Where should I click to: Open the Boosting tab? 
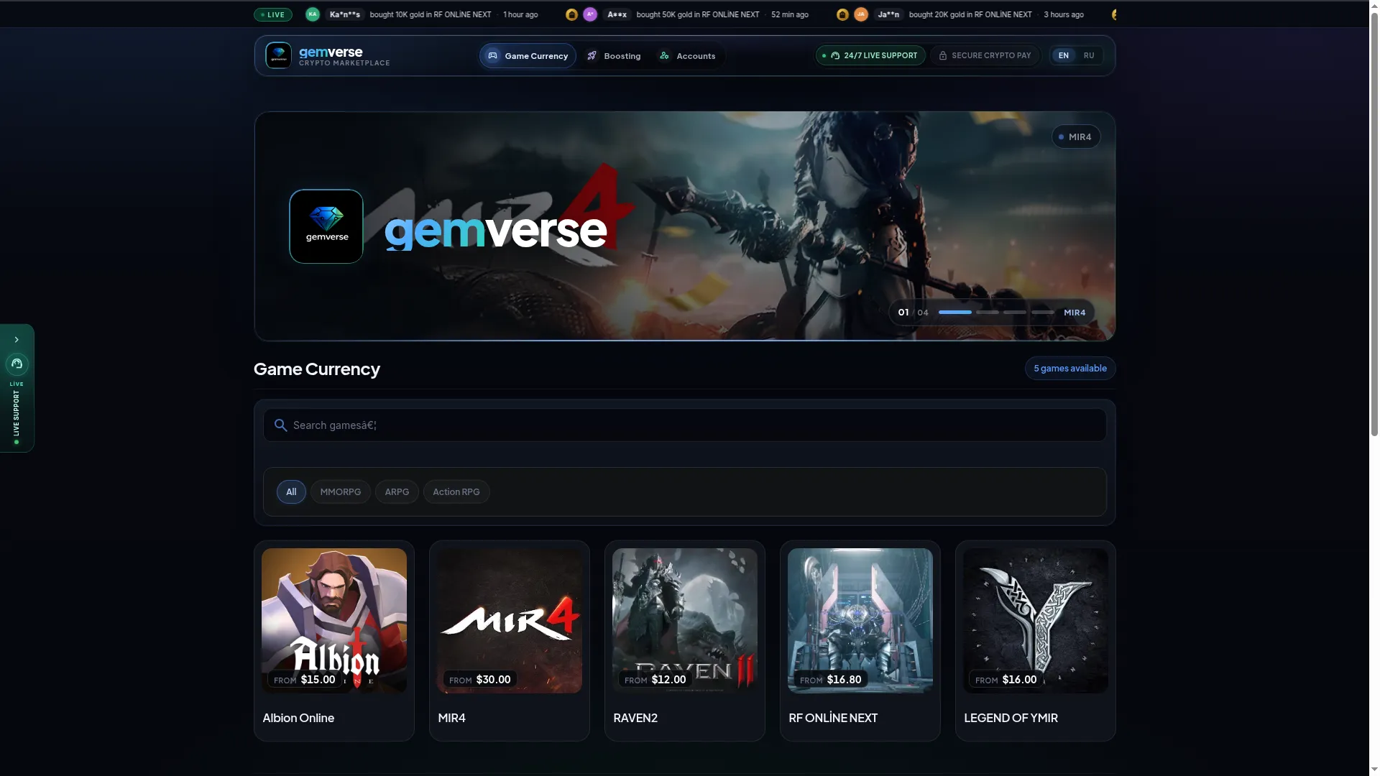coord(613,56)
